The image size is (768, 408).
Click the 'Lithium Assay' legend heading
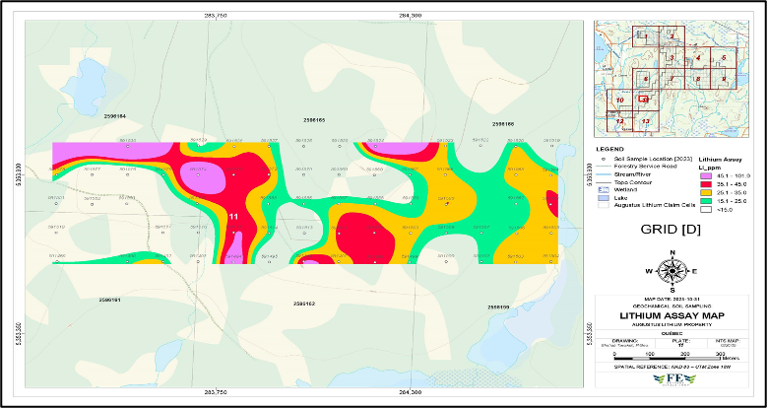718,160
